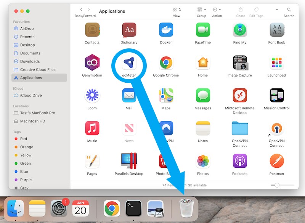Select the Font Book app icon

[x=277, y=30]
